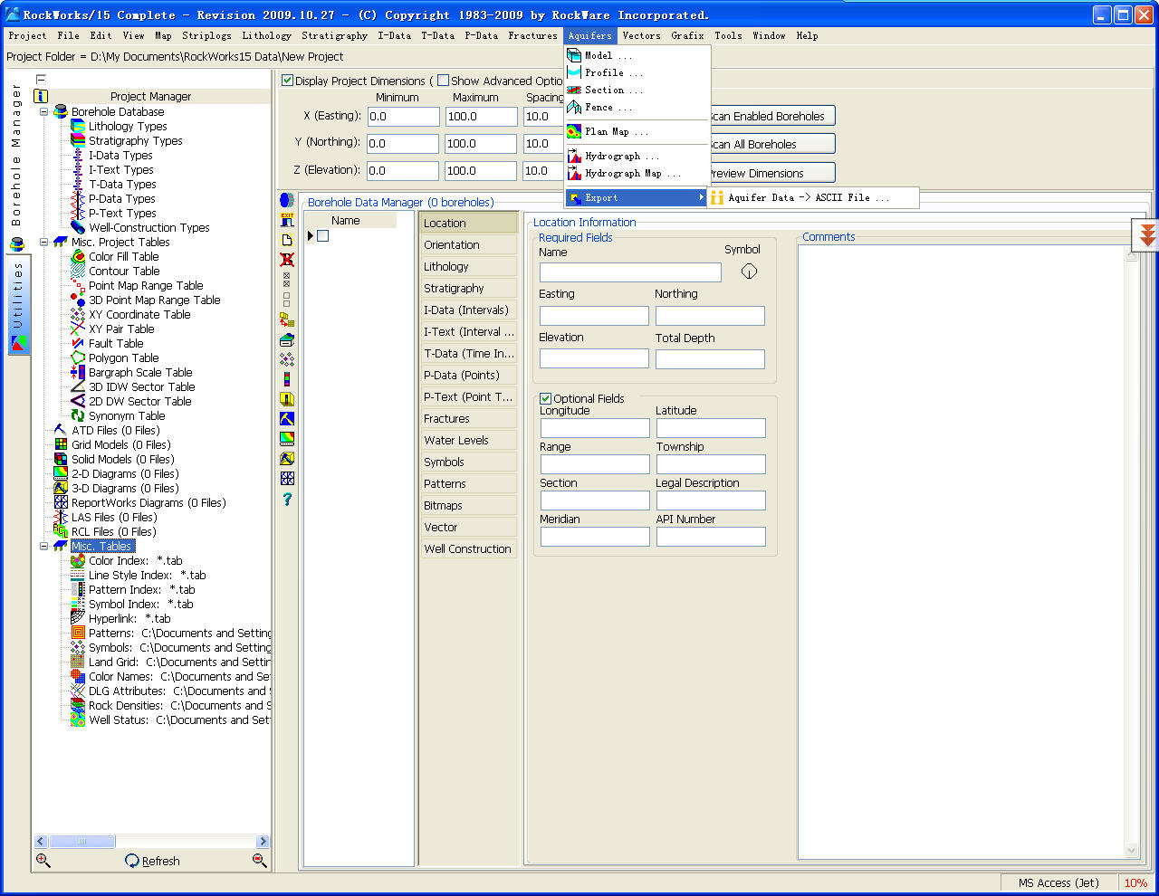Select Aquifer Data -> ASCII File
1159x896 pixels.
(813, 197)
